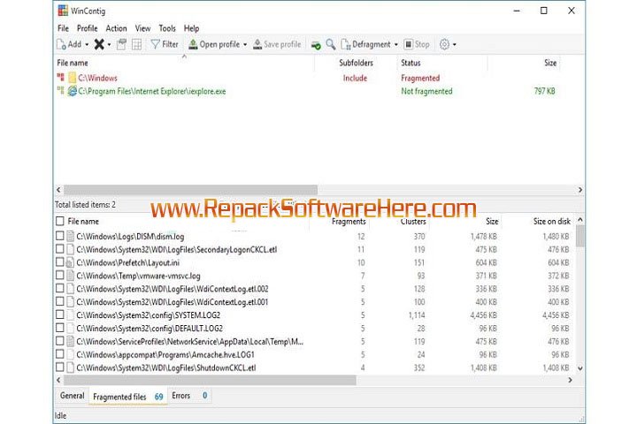
Task: Expand the Open profile dropdown arrow
Action: click(245, 45)
